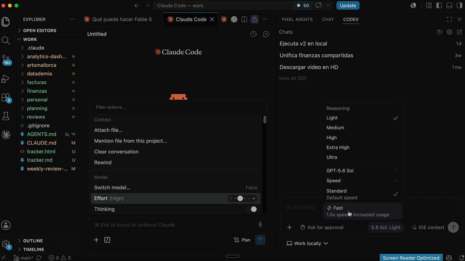Screen dimensions: 465x261
Task: Click the OpenAI Codex icon in editor toolbar
Action: pyautogui.click(x=234, y=20)
